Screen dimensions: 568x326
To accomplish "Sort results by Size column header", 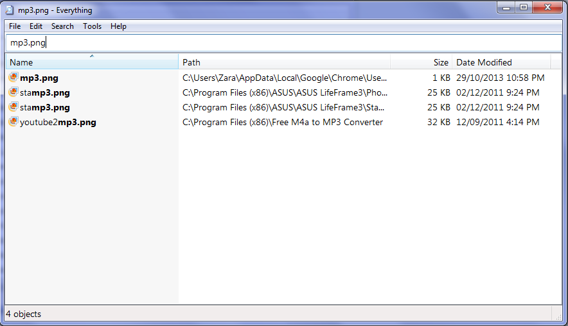I will [x=421, y=62].
